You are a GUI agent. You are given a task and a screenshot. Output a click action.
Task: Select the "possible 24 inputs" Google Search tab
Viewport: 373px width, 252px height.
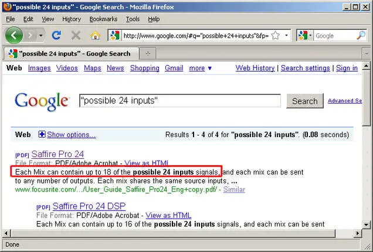pyautogui.click(x=72, y=53)
